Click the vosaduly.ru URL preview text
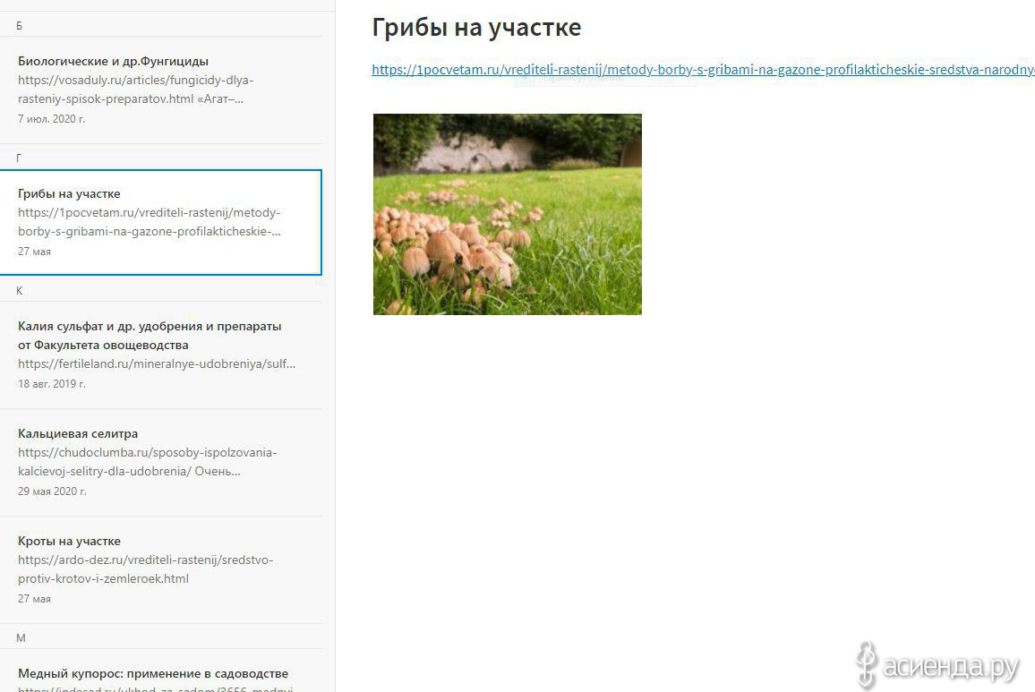The image size is (1035, 692). tap(136, 90)
